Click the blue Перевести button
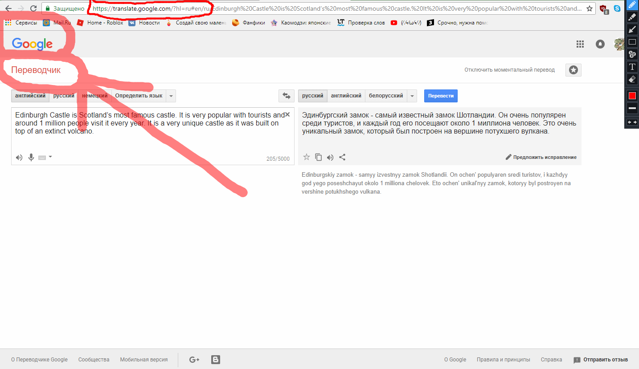Viewport: 639px width, 369px height. pos(441,96)
